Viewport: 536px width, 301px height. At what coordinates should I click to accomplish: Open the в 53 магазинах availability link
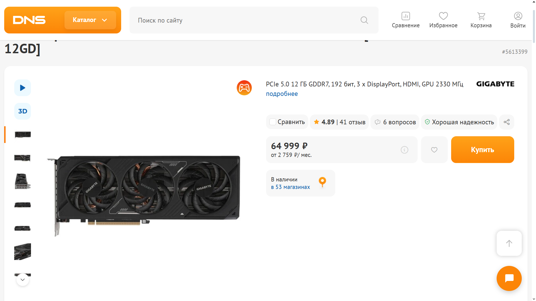[x=290, y=187]
